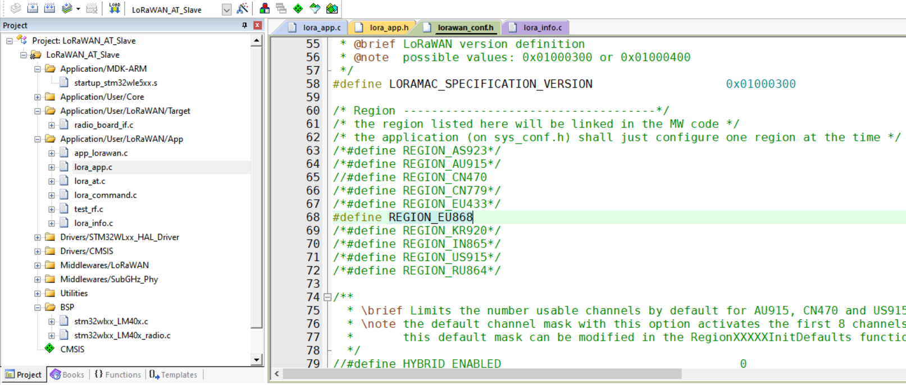Open Manage Run-Time Environment green diamond icon
Screen dimensions: 906x385
click(298, 8)
